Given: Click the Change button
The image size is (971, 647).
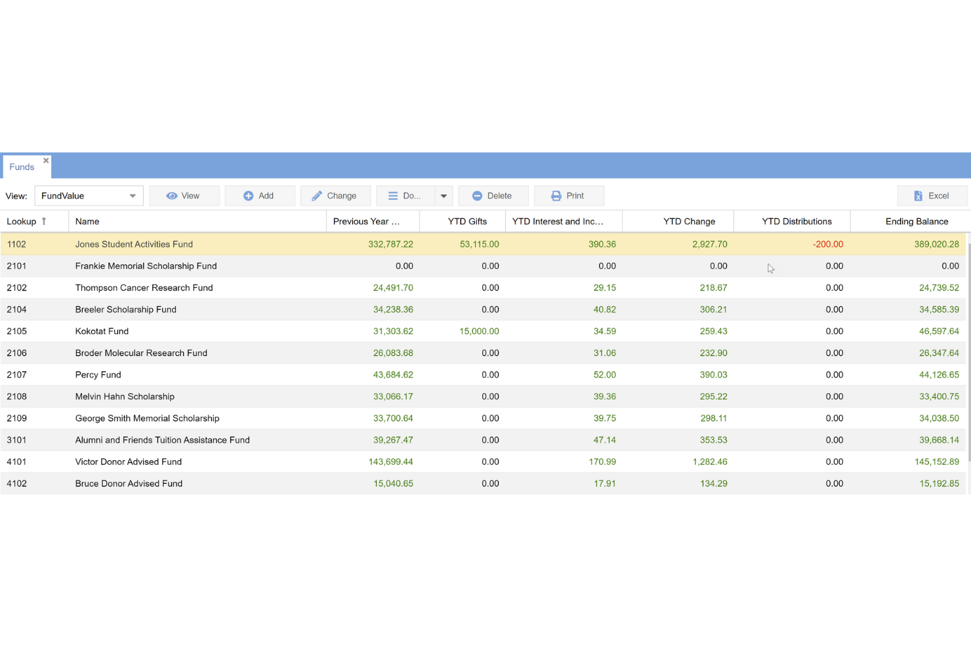Looking at the screenshot, I should [x=335, y=195].
